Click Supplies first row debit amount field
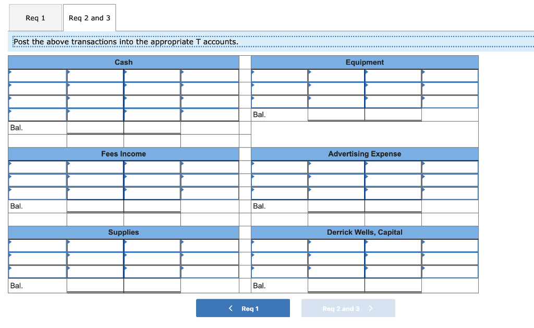The image size is (534, 328). (x=95, y=246)
